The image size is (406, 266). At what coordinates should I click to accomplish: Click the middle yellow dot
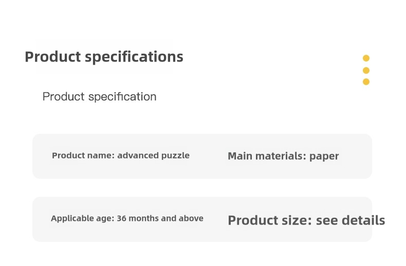[x=366, y=70]
